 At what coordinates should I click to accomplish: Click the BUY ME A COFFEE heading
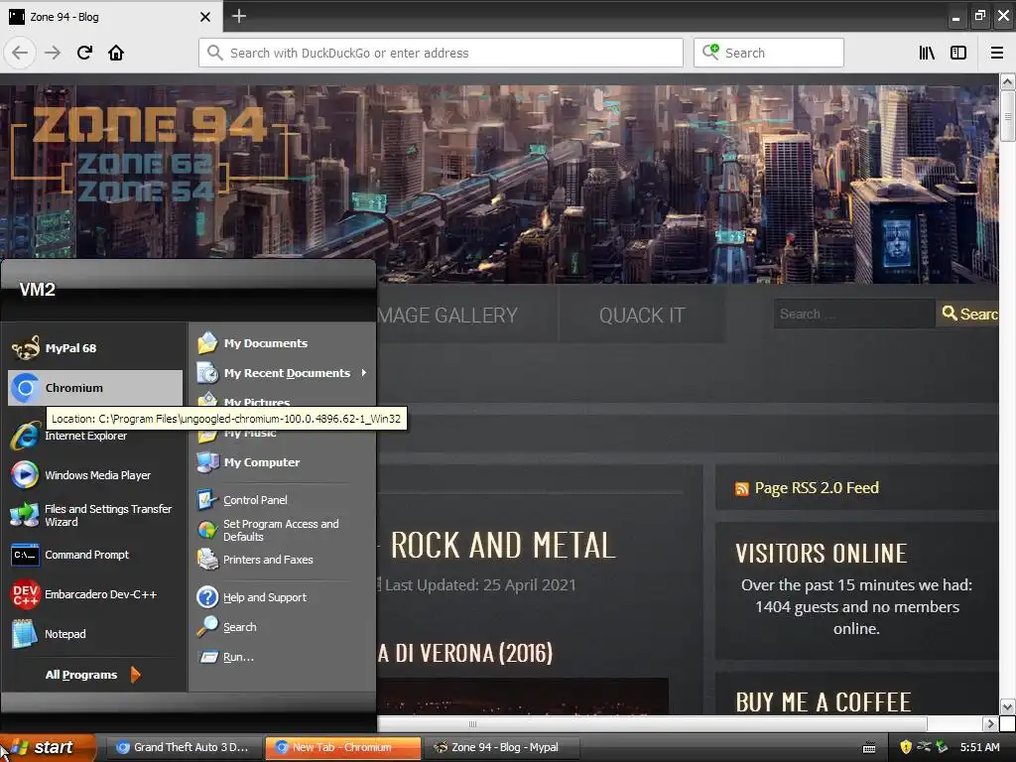(823, 702)
